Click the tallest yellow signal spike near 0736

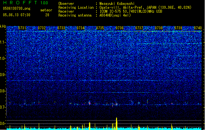tap(116, 123)
